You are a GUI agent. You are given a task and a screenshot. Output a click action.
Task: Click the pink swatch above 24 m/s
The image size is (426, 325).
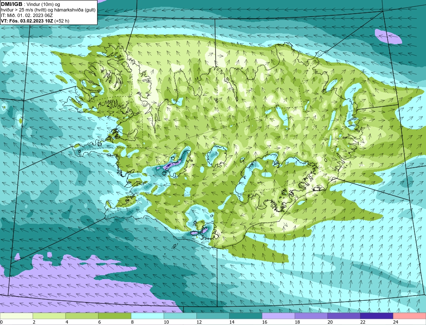409,316
